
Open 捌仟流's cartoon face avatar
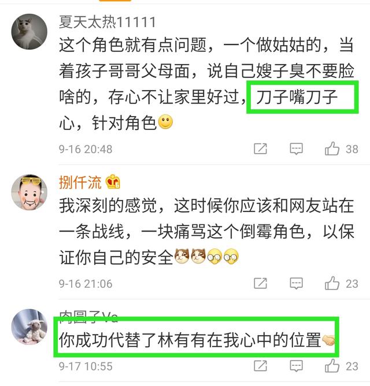[29, 192]
